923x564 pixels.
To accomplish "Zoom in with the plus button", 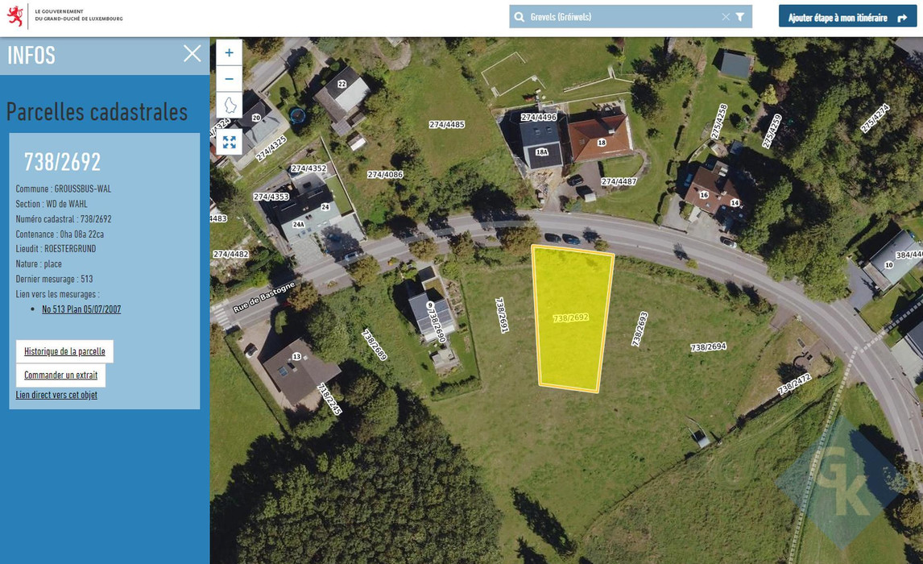I will [x=229, y=52].
